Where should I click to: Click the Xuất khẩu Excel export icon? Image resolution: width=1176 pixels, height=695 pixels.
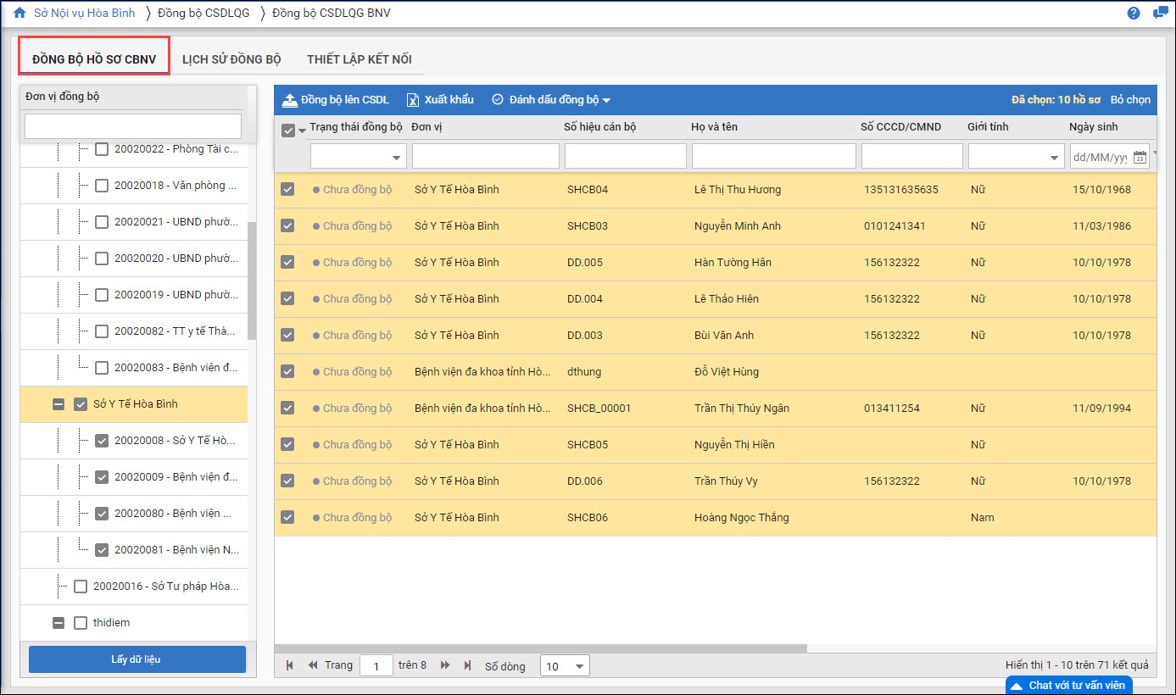(x=413, y=100)
